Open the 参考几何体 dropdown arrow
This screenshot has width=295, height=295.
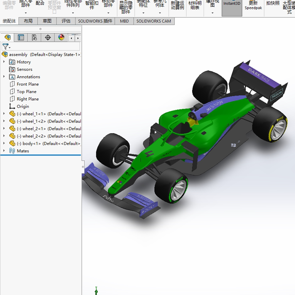(x=160, y=13)
